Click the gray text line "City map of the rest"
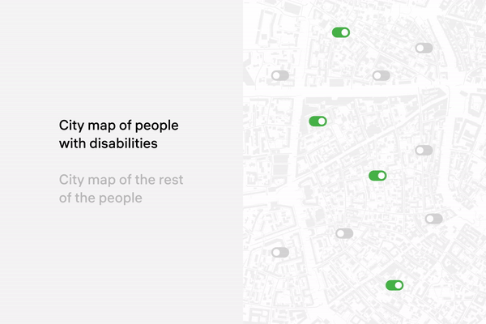 (x=122, y=180)
